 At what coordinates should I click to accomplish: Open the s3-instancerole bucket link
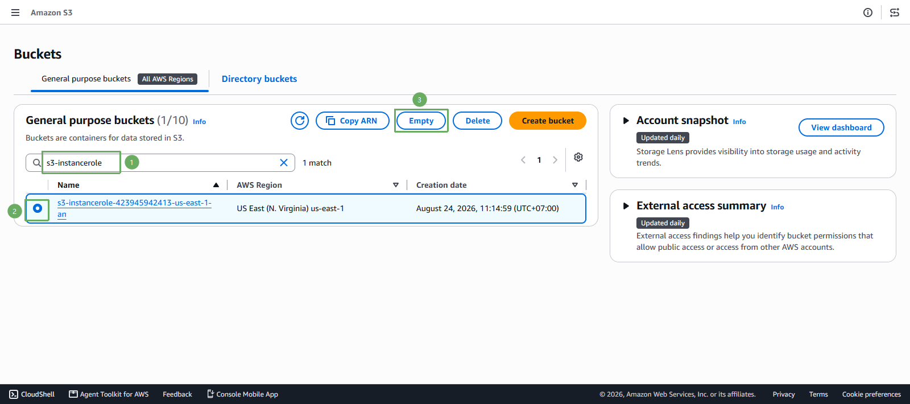click(x=134, y=208)
